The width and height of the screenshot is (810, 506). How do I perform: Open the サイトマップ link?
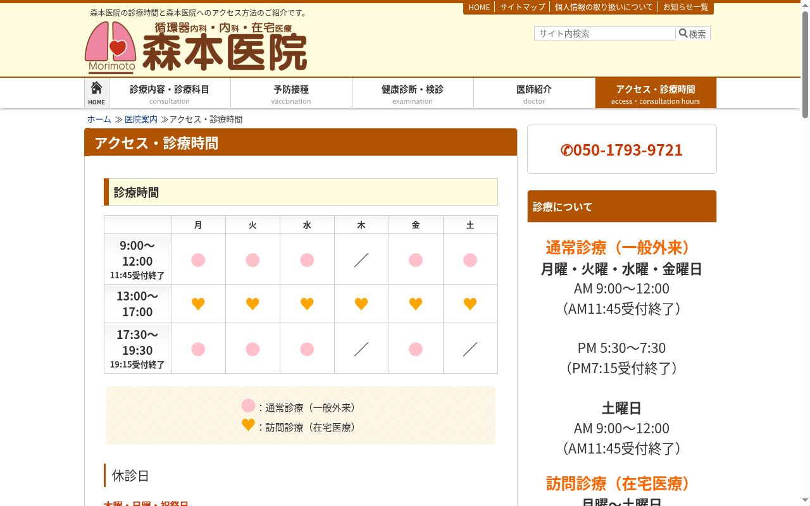(522, 7)
